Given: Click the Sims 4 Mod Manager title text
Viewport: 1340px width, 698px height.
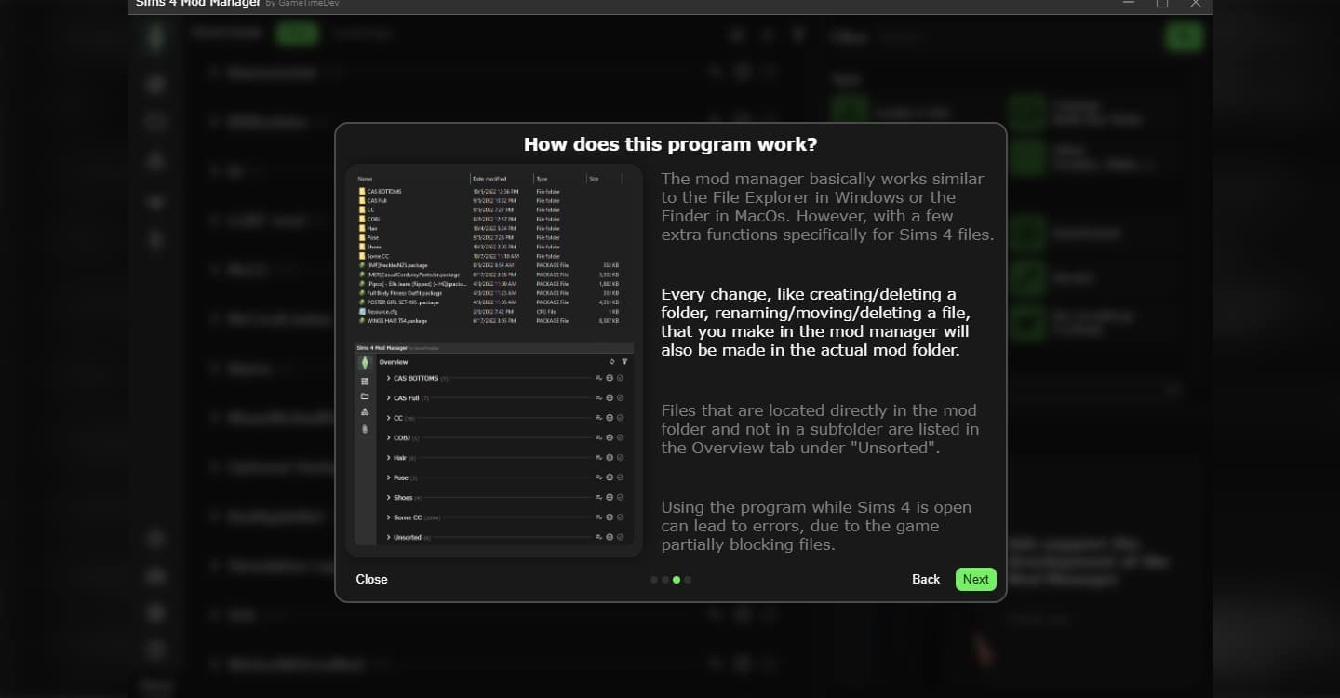Looking at the screenshot, I should pyautogui.click(x=198, y=4).
